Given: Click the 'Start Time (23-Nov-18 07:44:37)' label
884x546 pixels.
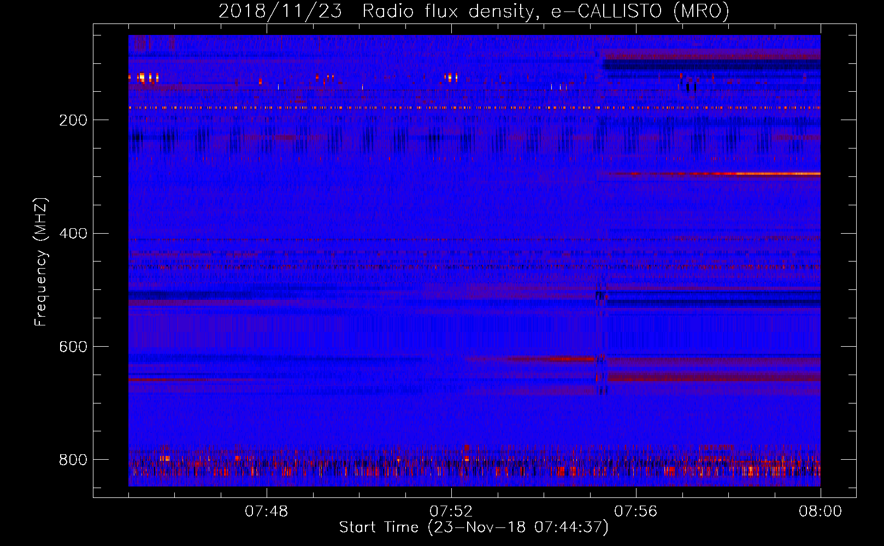Looking at the screenshot, I should coord(474,527).
